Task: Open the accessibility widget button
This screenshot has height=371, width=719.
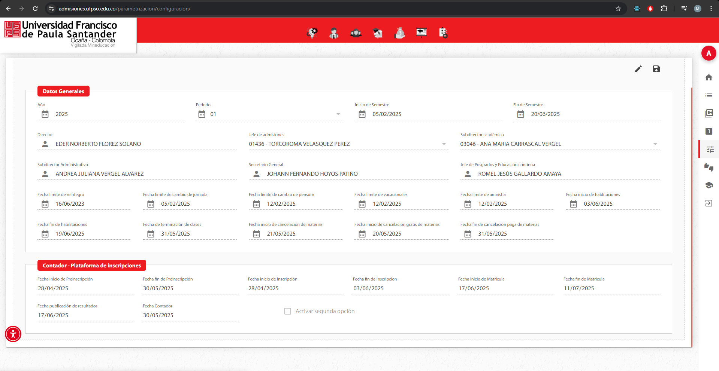Action: [x=13, y=334]
